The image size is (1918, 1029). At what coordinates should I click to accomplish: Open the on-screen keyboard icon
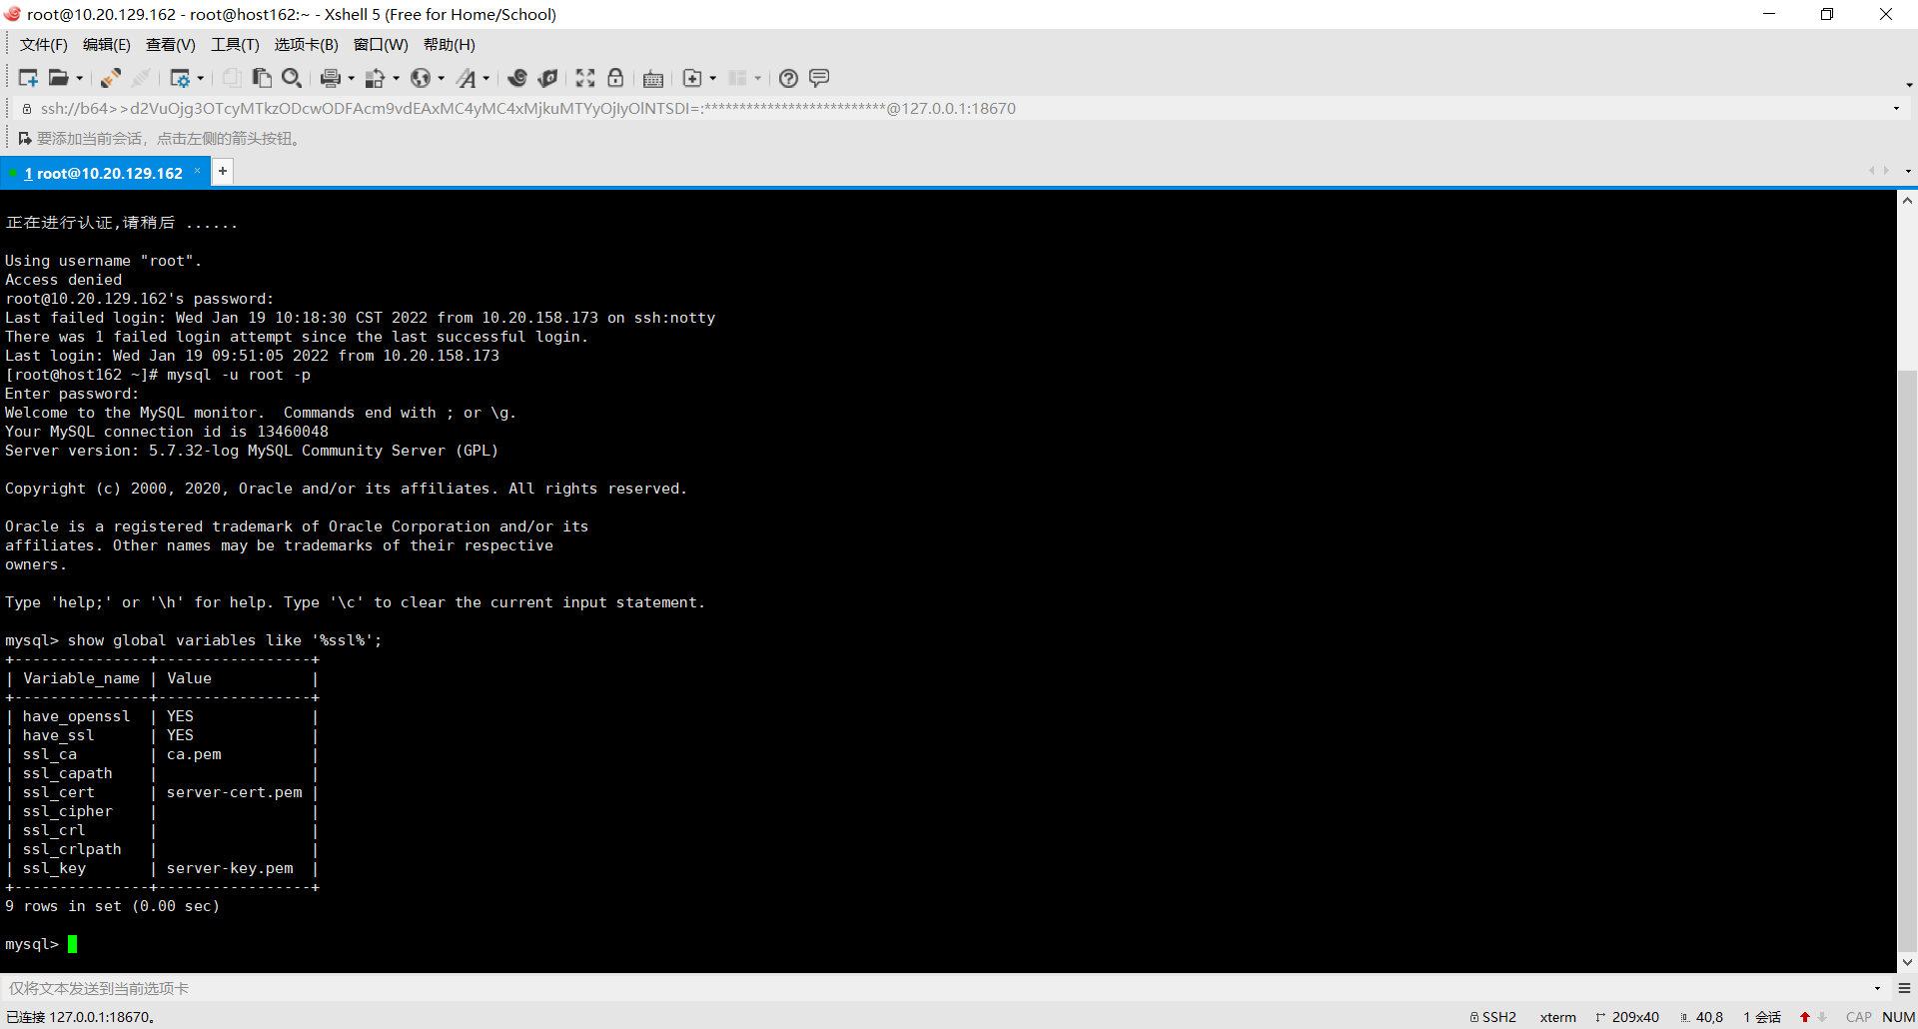click(x=653, y=78)
